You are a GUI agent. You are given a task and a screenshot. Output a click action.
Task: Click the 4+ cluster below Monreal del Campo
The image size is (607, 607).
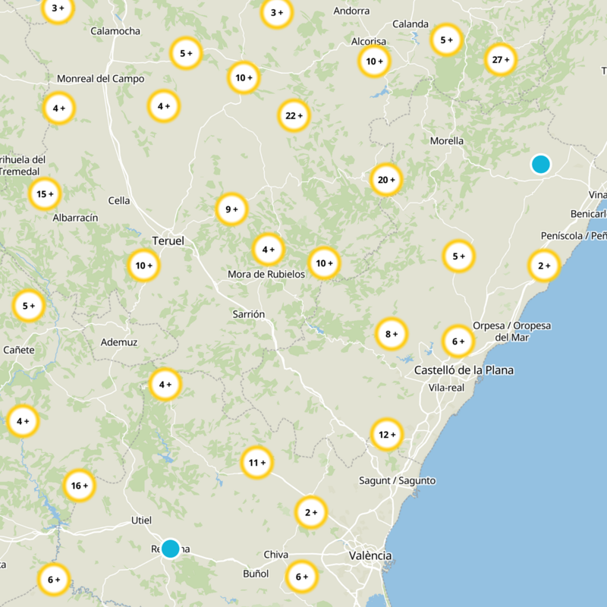tap(59, 108)
